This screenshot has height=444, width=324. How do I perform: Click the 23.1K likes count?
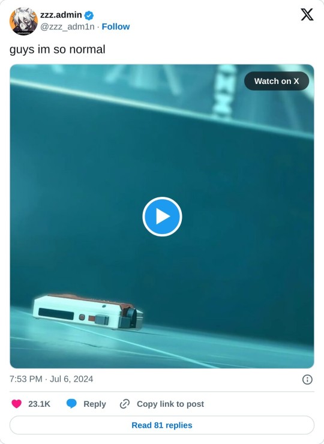[x=39, y=404]
